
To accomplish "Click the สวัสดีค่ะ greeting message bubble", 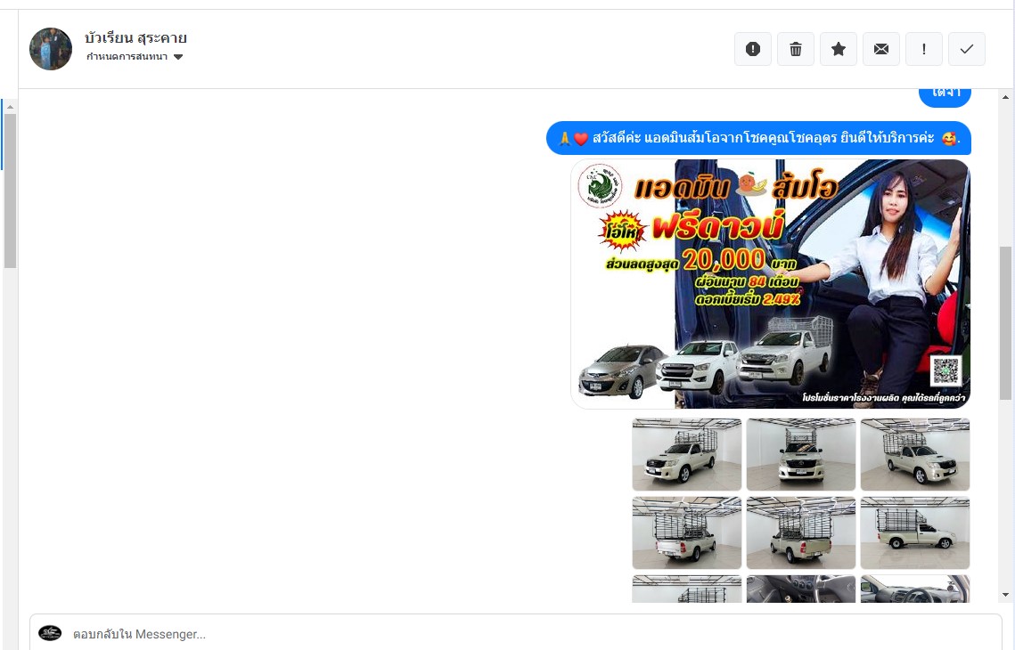I will tap(757, 138).
